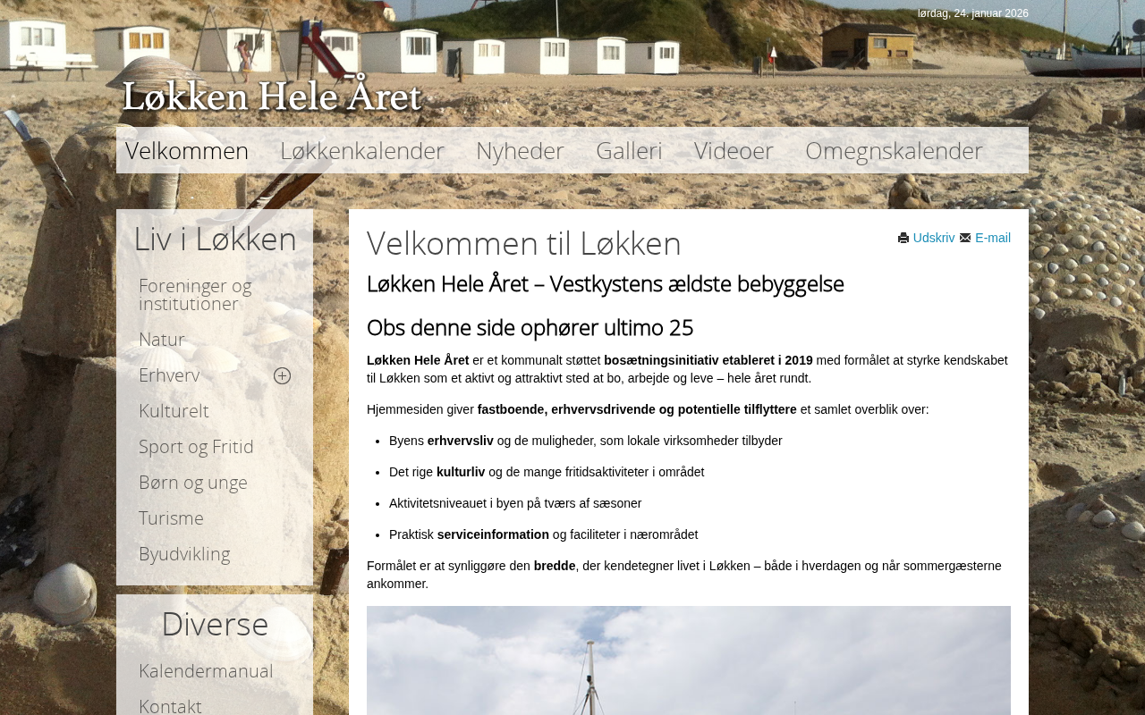Click the envelope icon next to E-mail

965,238
